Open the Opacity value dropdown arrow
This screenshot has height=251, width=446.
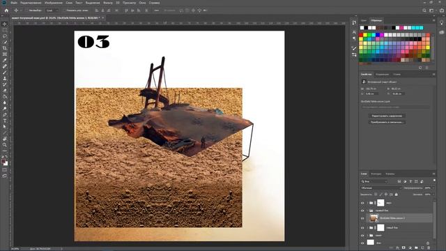click(433, 188)
